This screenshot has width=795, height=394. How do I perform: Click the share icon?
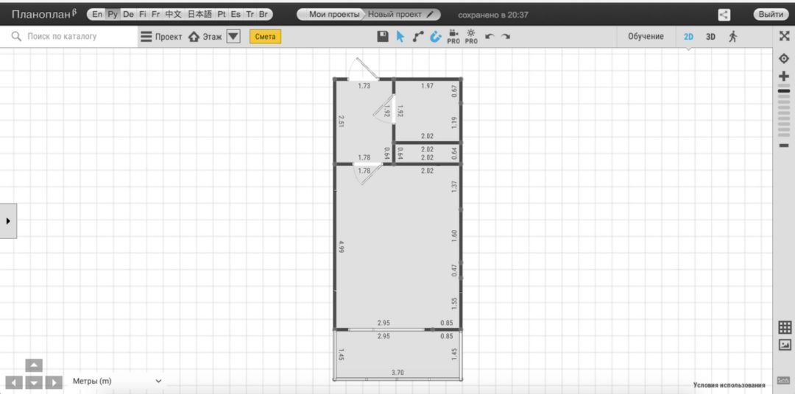tap(724, 15)
